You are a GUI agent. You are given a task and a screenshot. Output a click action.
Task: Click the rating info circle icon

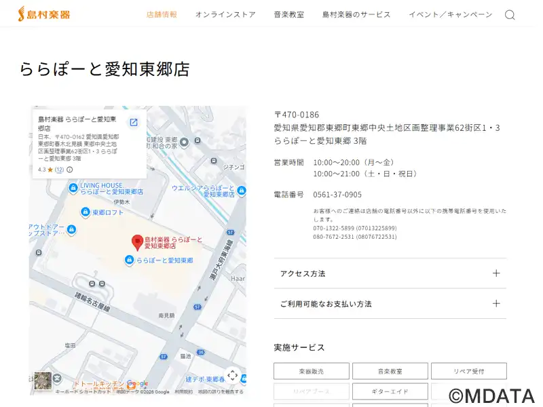tap(70, 170)
